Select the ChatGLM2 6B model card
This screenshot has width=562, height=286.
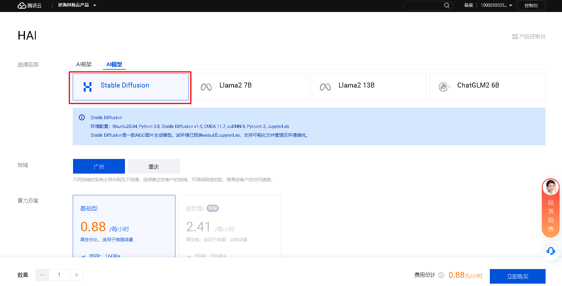(487, 87)
